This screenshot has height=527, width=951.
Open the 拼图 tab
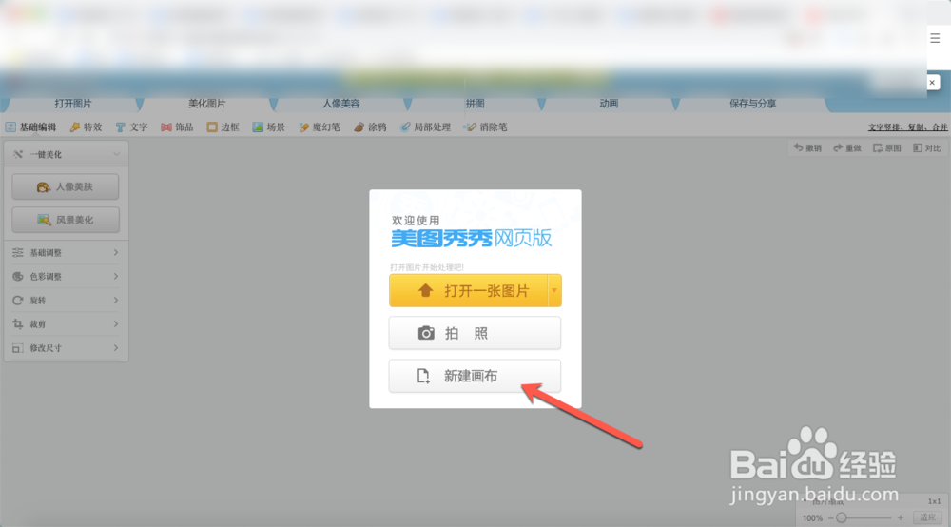475,104
